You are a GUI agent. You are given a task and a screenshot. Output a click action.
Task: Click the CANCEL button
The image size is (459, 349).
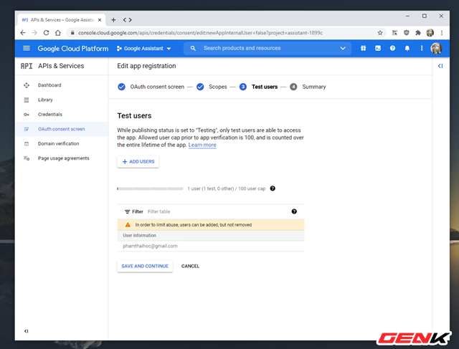coord(190,266)
